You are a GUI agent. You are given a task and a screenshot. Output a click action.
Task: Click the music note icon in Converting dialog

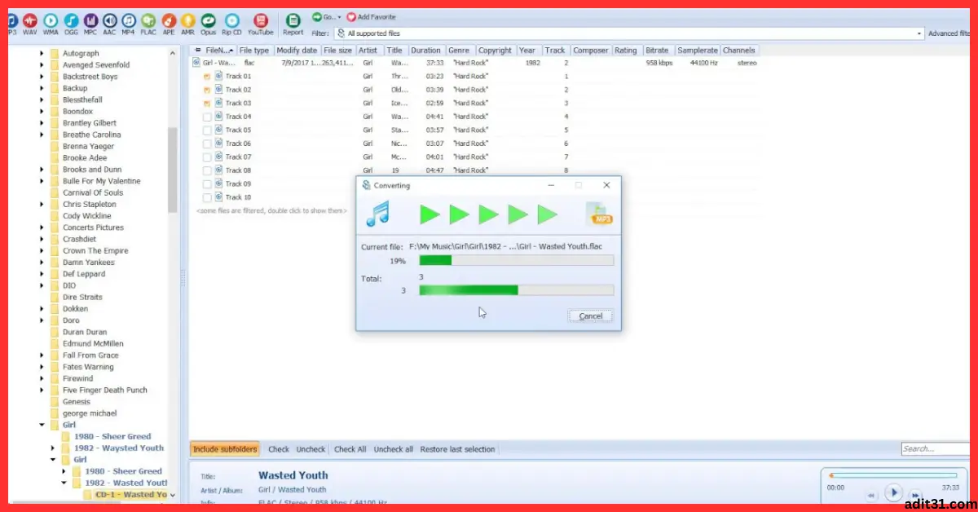coord(378,214)
